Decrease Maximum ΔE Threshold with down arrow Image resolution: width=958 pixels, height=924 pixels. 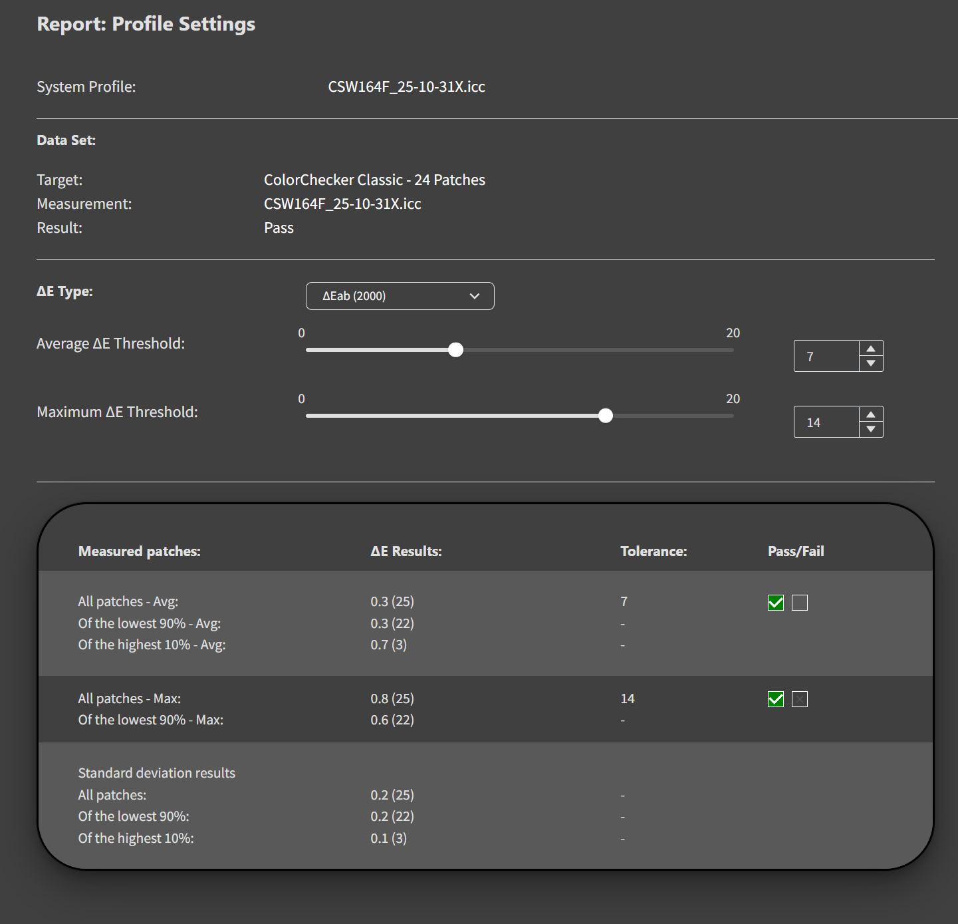871,429
